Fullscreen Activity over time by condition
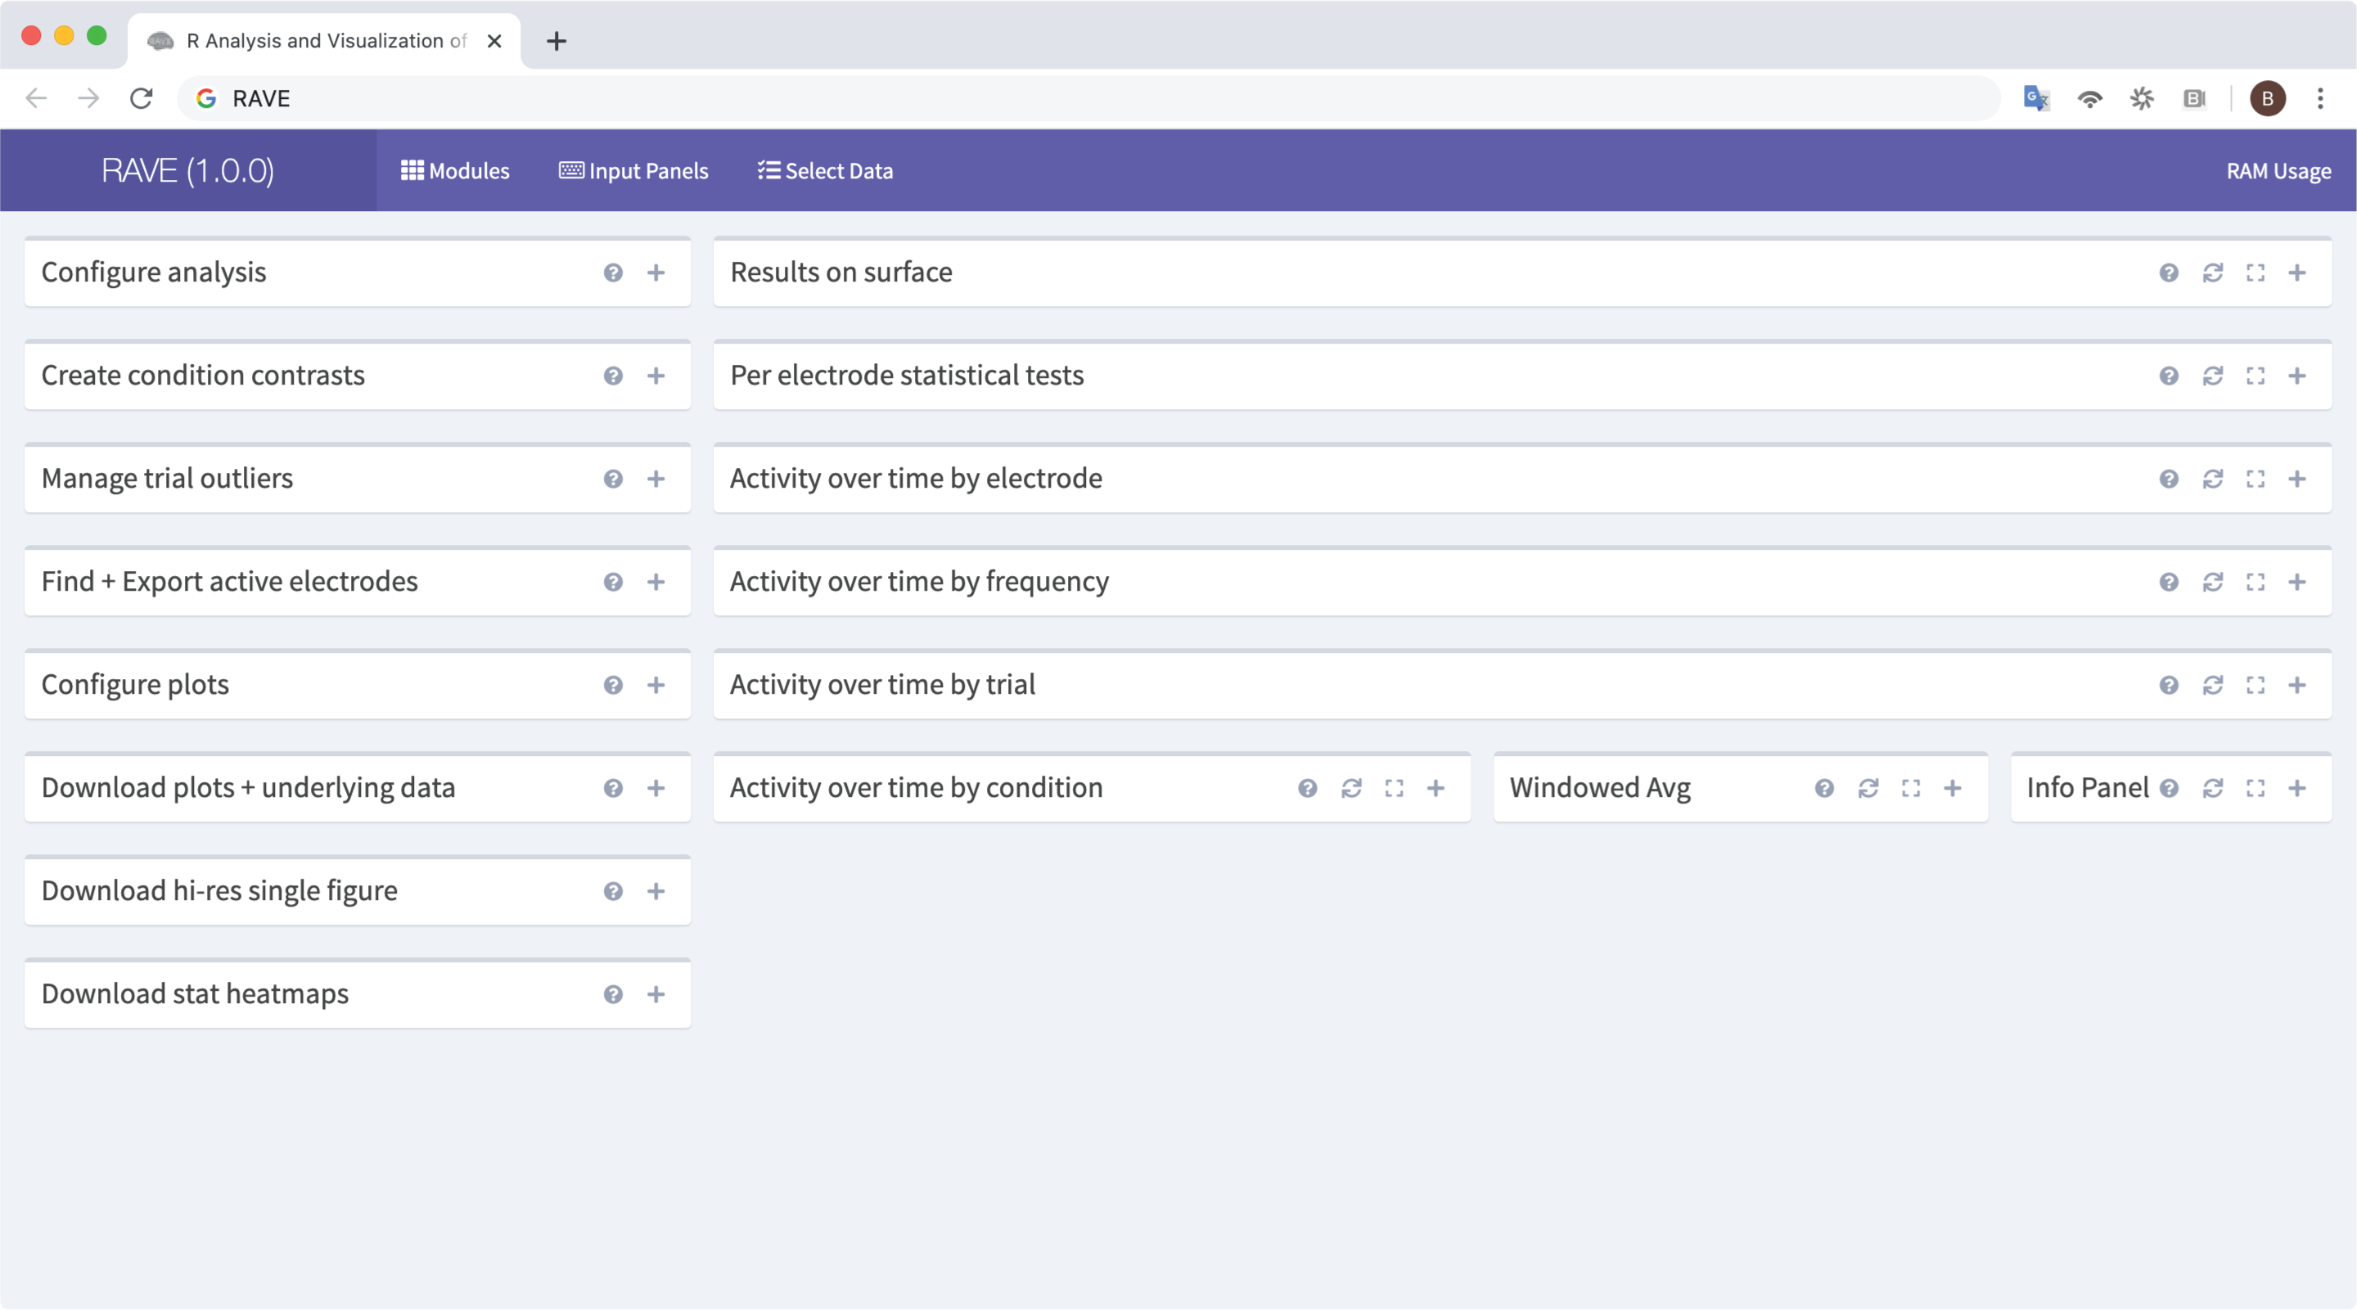This screenshot has height=1310, width=2357. [1394, 789]
